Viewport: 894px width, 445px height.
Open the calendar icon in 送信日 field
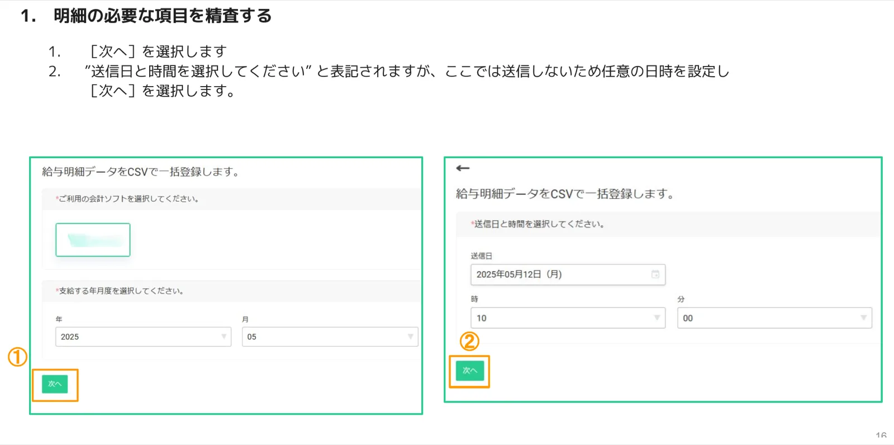[655, 274]
